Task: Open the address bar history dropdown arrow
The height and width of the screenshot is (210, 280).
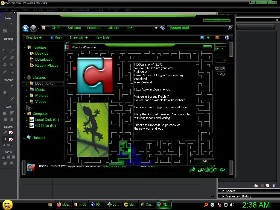Action: pos(156,28)
